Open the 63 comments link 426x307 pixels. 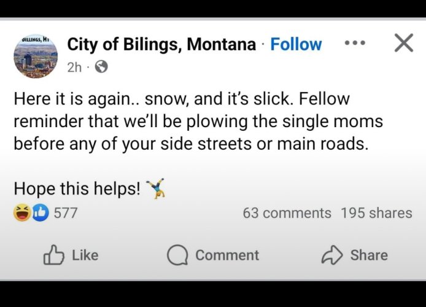[287, 213]
